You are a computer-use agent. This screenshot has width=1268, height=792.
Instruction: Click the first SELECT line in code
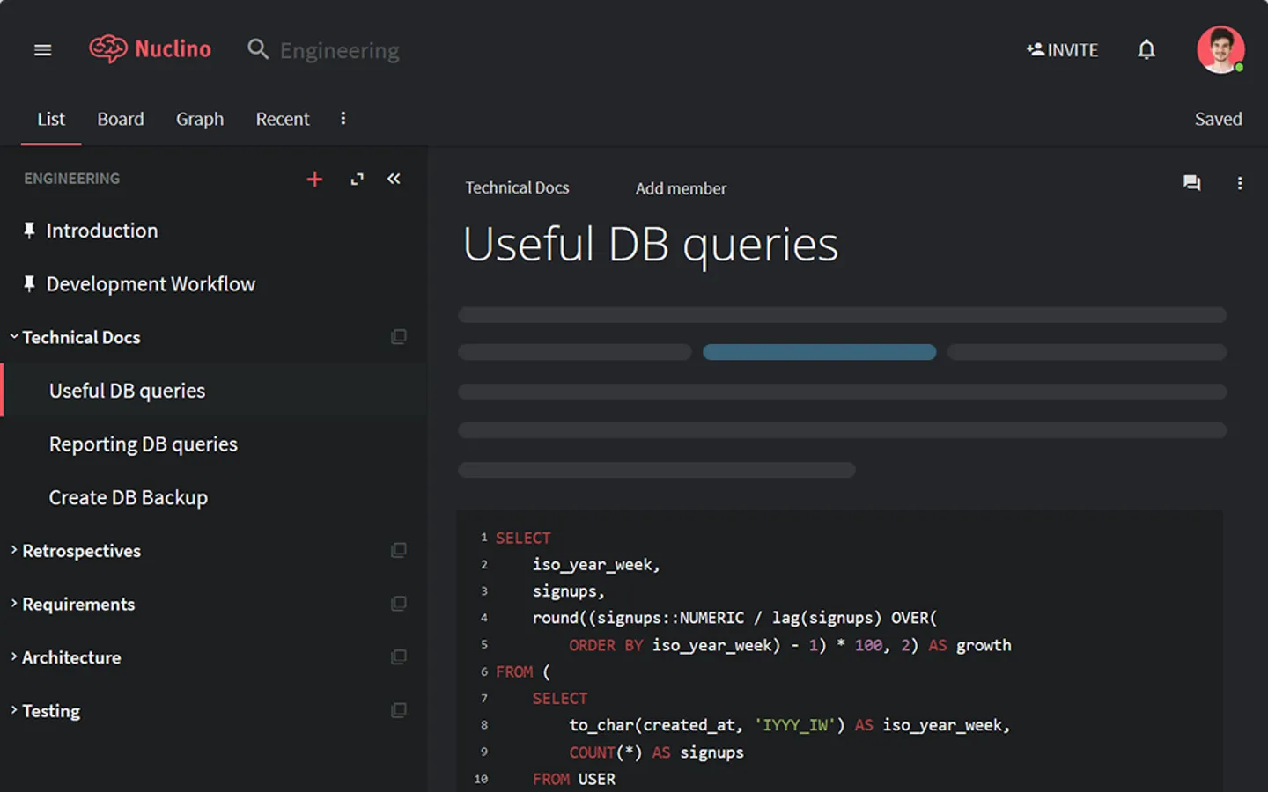[x=523, y=538]
